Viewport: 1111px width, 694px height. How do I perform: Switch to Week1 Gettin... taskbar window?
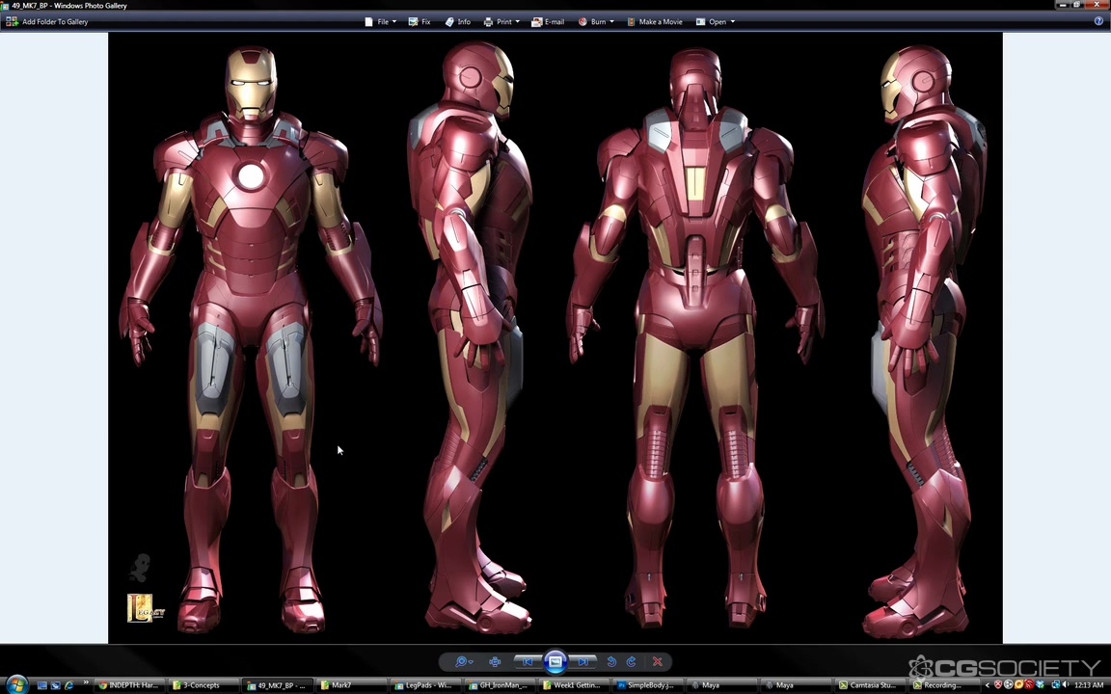tap(573, 684)
